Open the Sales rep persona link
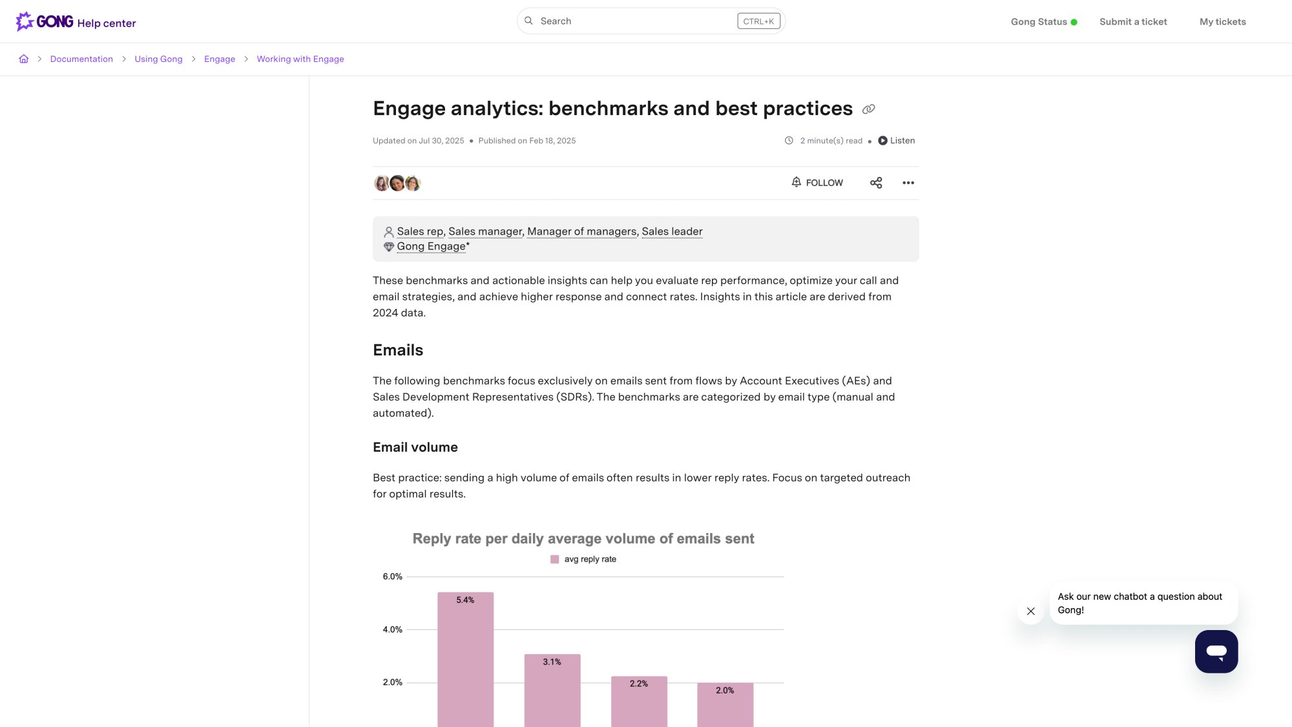Screen dimensions: 1292x727 click(x=420, y=231)
